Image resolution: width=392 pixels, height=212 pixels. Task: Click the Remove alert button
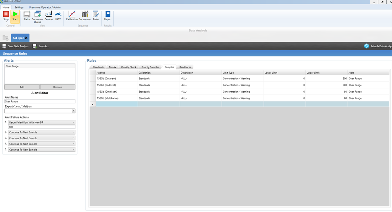(57, 87)
